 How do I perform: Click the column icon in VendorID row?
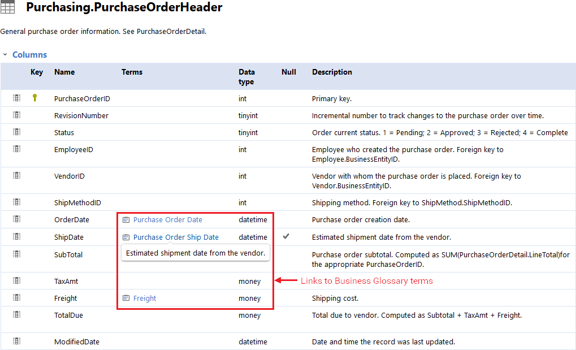pos(16,175)
